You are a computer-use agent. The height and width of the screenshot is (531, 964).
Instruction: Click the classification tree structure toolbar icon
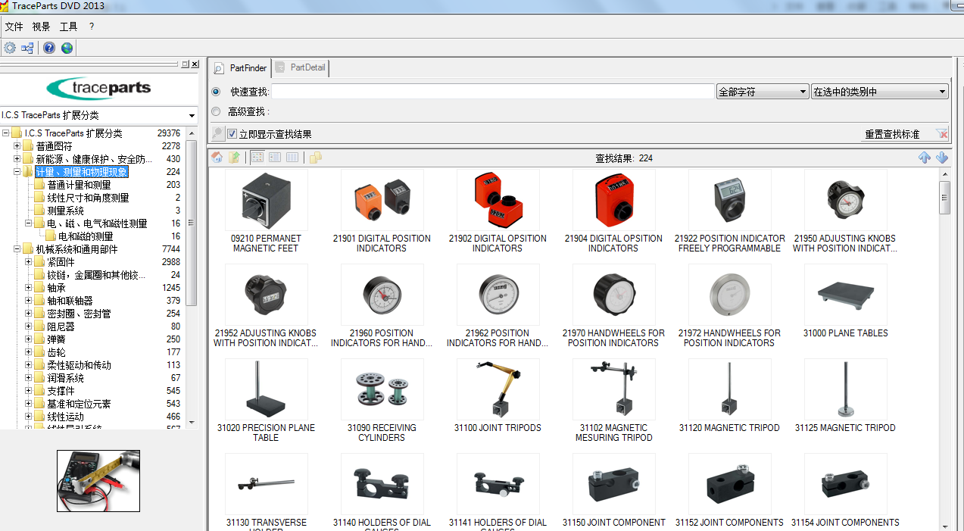coord(27,48)
